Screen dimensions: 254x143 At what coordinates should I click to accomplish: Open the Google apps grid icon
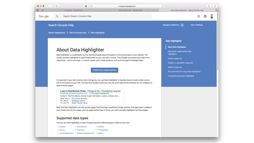pyautogui.click(x=198, y=16)
